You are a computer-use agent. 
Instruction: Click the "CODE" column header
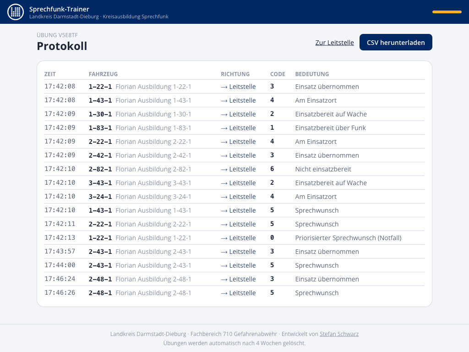point(278,74)
